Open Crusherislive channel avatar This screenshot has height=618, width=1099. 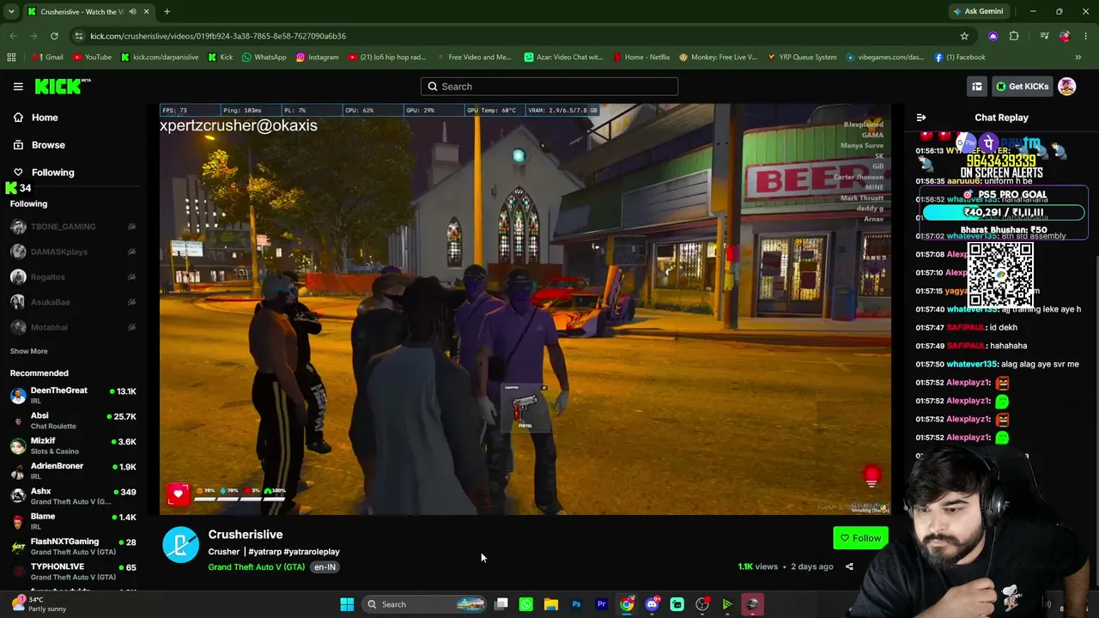click(181, 545)
